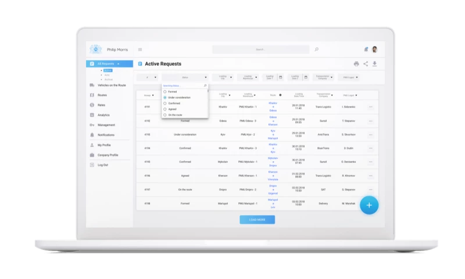Sort table by Loading Warehouse column arrow
The height and width of the screenshot is (279, 465).
pyautogui.click(x=255, y=95)
